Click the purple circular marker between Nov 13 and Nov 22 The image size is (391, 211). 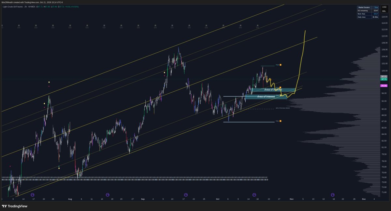[x=333, y=194]
